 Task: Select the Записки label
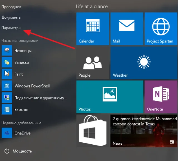pyautogui.click(x=22, y=62)
